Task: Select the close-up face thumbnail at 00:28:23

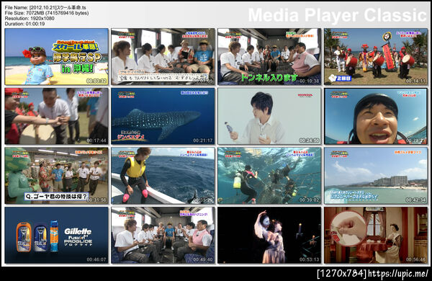Action: click(x=376, y=116)
